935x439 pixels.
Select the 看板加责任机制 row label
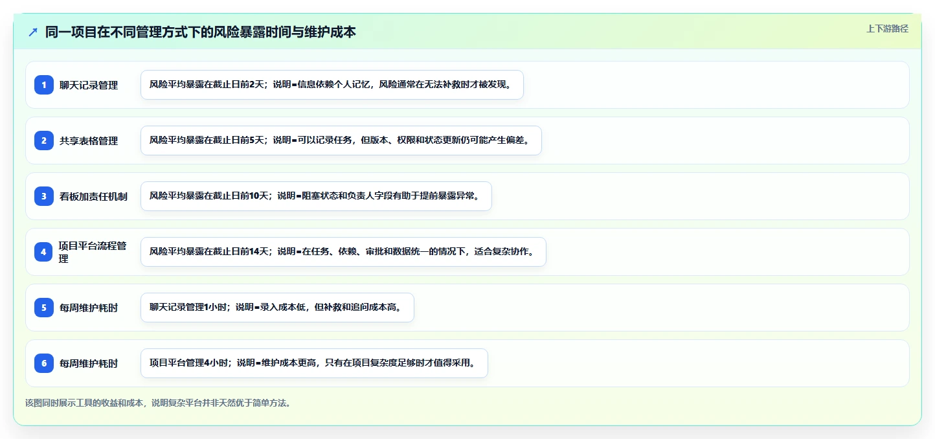click(x=93, y=196)
